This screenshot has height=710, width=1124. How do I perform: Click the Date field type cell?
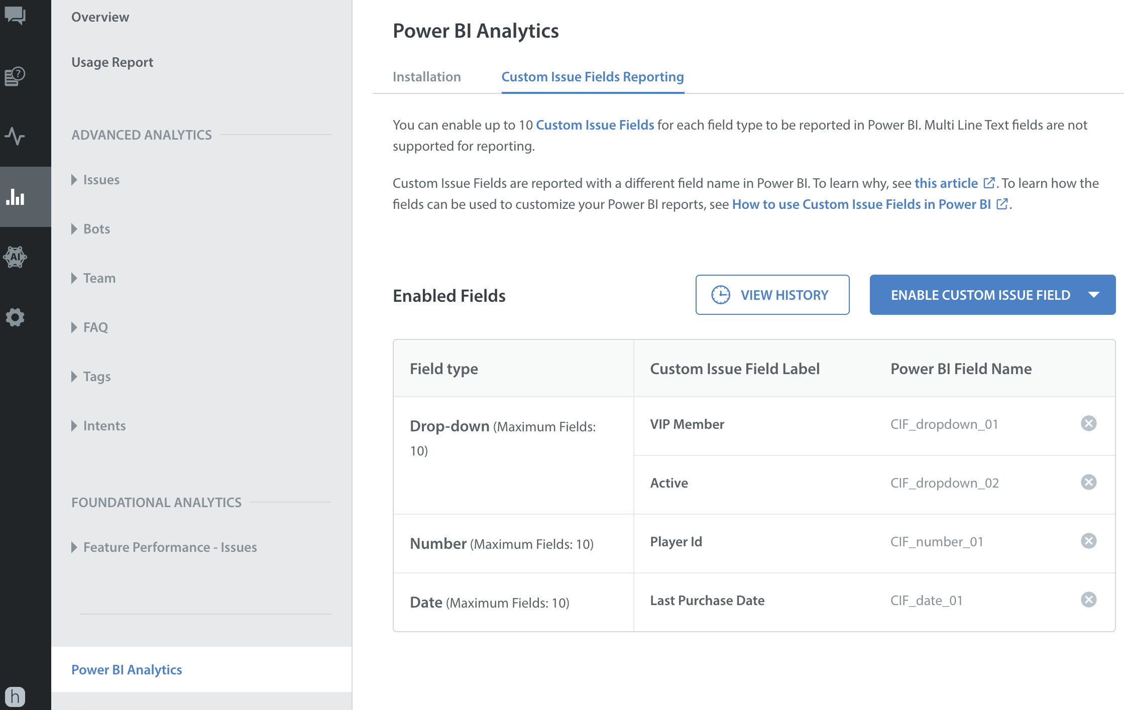513,602
